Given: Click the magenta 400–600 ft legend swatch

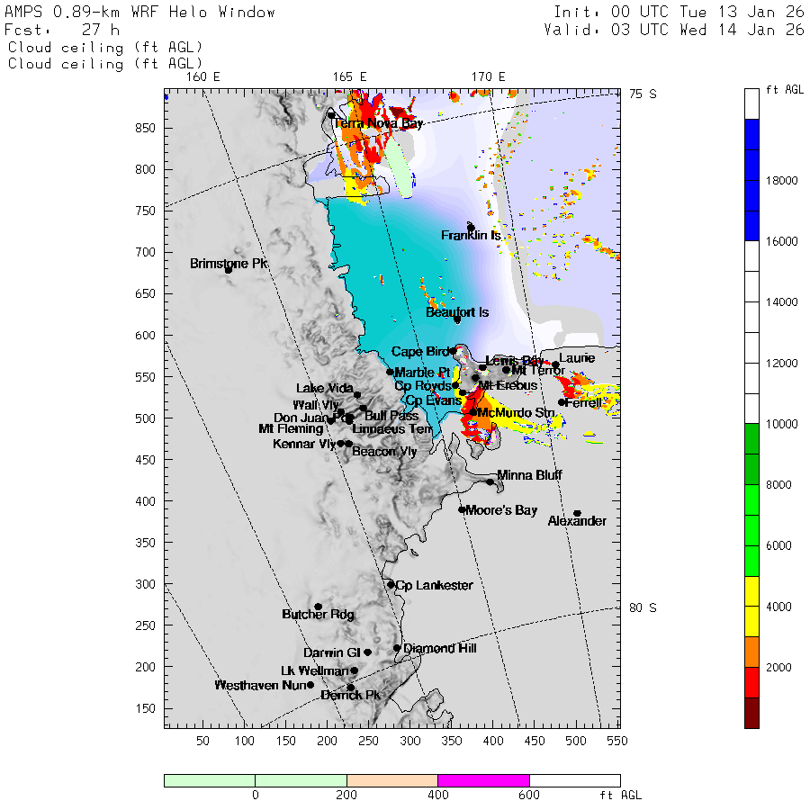Looking at the screenshot, I should (x=483, y=780).
